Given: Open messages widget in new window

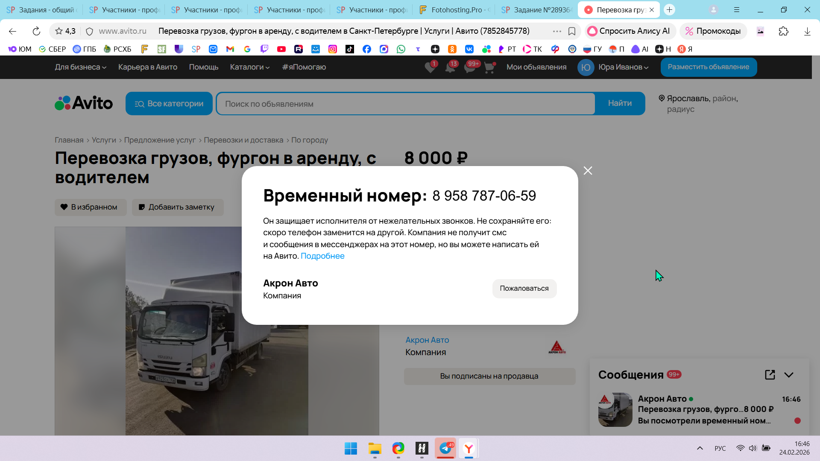Looking at the screenshot, I should click(x=770, y=375).
